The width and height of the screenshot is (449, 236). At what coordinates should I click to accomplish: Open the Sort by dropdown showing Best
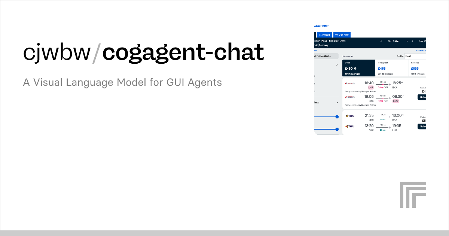415,56
